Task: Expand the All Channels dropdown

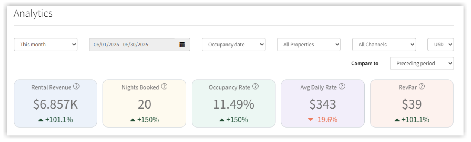Action: [384, 44]
